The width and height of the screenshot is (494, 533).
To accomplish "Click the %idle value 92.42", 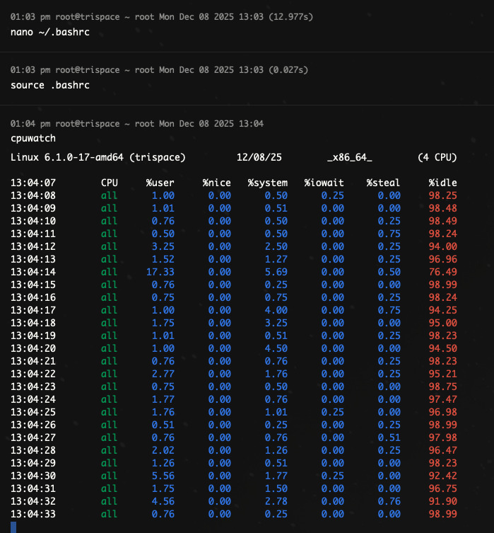I will [x=443, y=476].
